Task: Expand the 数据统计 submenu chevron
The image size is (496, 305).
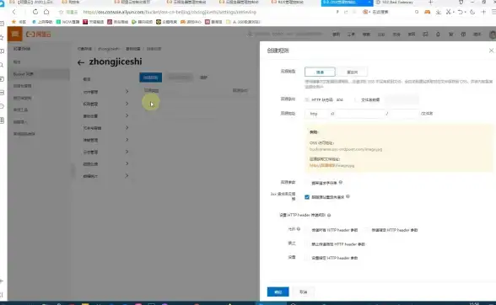Action: tap(127, 176)
